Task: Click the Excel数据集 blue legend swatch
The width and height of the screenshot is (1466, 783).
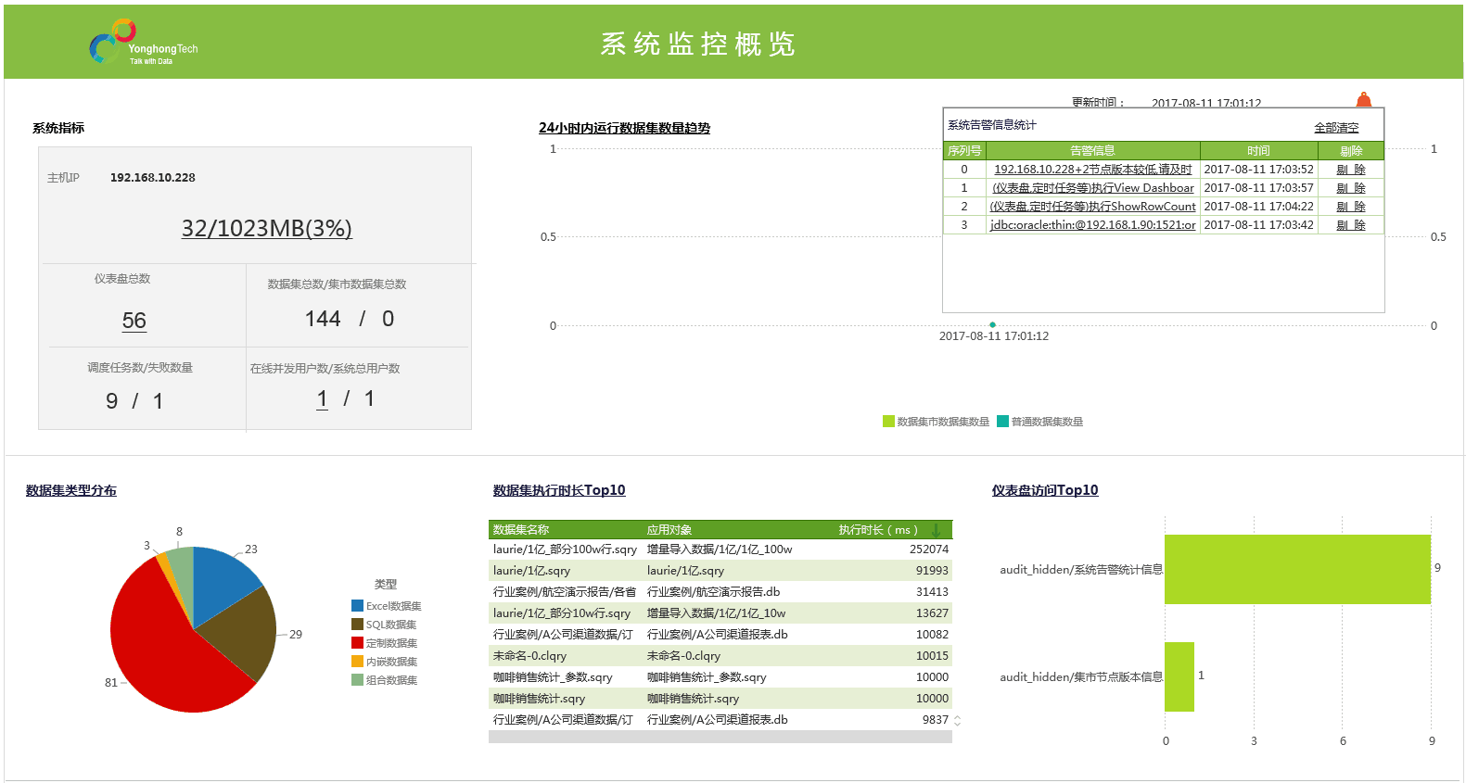Action: coord(357,606)
